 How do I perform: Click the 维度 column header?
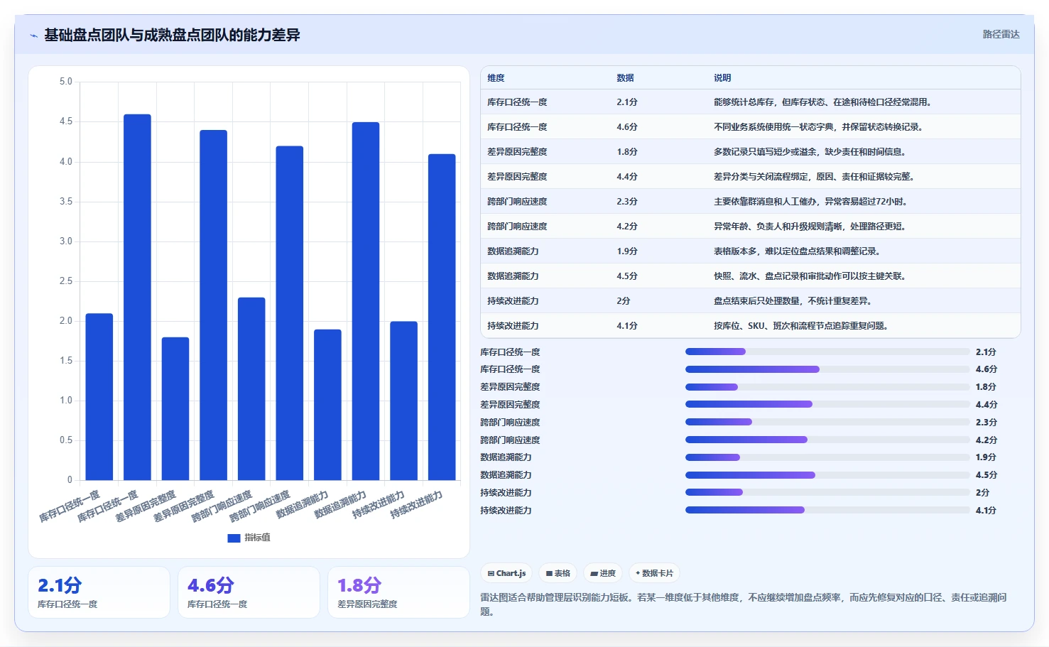pos(496,78)
